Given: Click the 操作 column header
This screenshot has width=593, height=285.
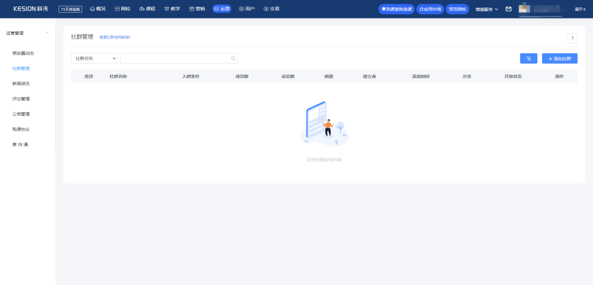Looking at the screenshot, I should click(x=560, y=76).
